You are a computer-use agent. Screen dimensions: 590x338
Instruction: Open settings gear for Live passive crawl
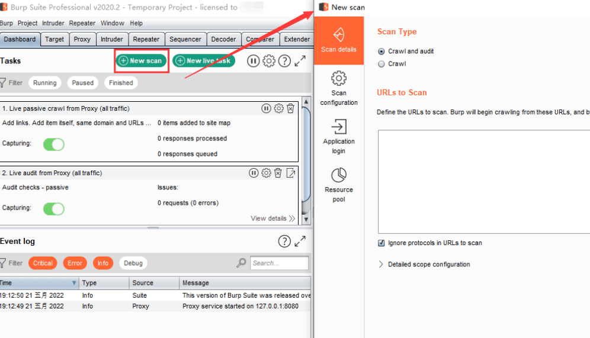tap(278, 109)
